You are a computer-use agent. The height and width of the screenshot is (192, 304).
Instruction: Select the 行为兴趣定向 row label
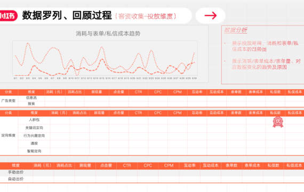pyautogui.click(x=34, y=135)
